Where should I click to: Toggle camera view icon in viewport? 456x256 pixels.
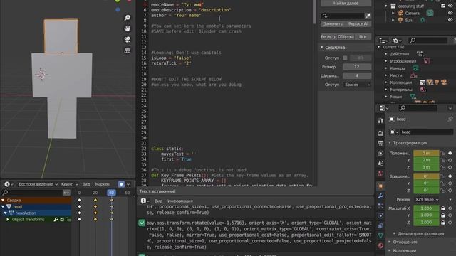(127, 39)
